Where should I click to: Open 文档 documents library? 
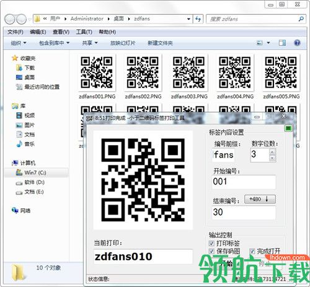pos(25,135)
